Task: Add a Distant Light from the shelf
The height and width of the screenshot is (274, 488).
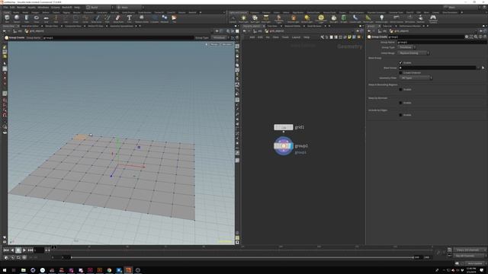Action: [307, 18]
